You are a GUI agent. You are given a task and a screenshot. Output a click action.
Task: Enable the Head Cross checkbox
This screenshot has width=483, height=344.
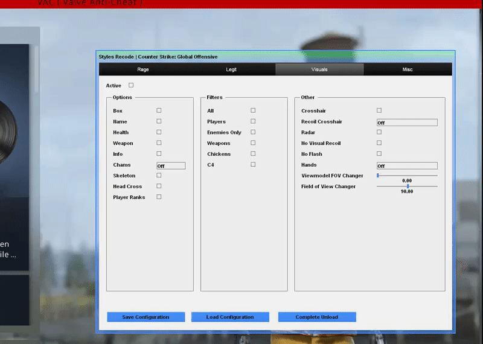click(x=159, y=186)
